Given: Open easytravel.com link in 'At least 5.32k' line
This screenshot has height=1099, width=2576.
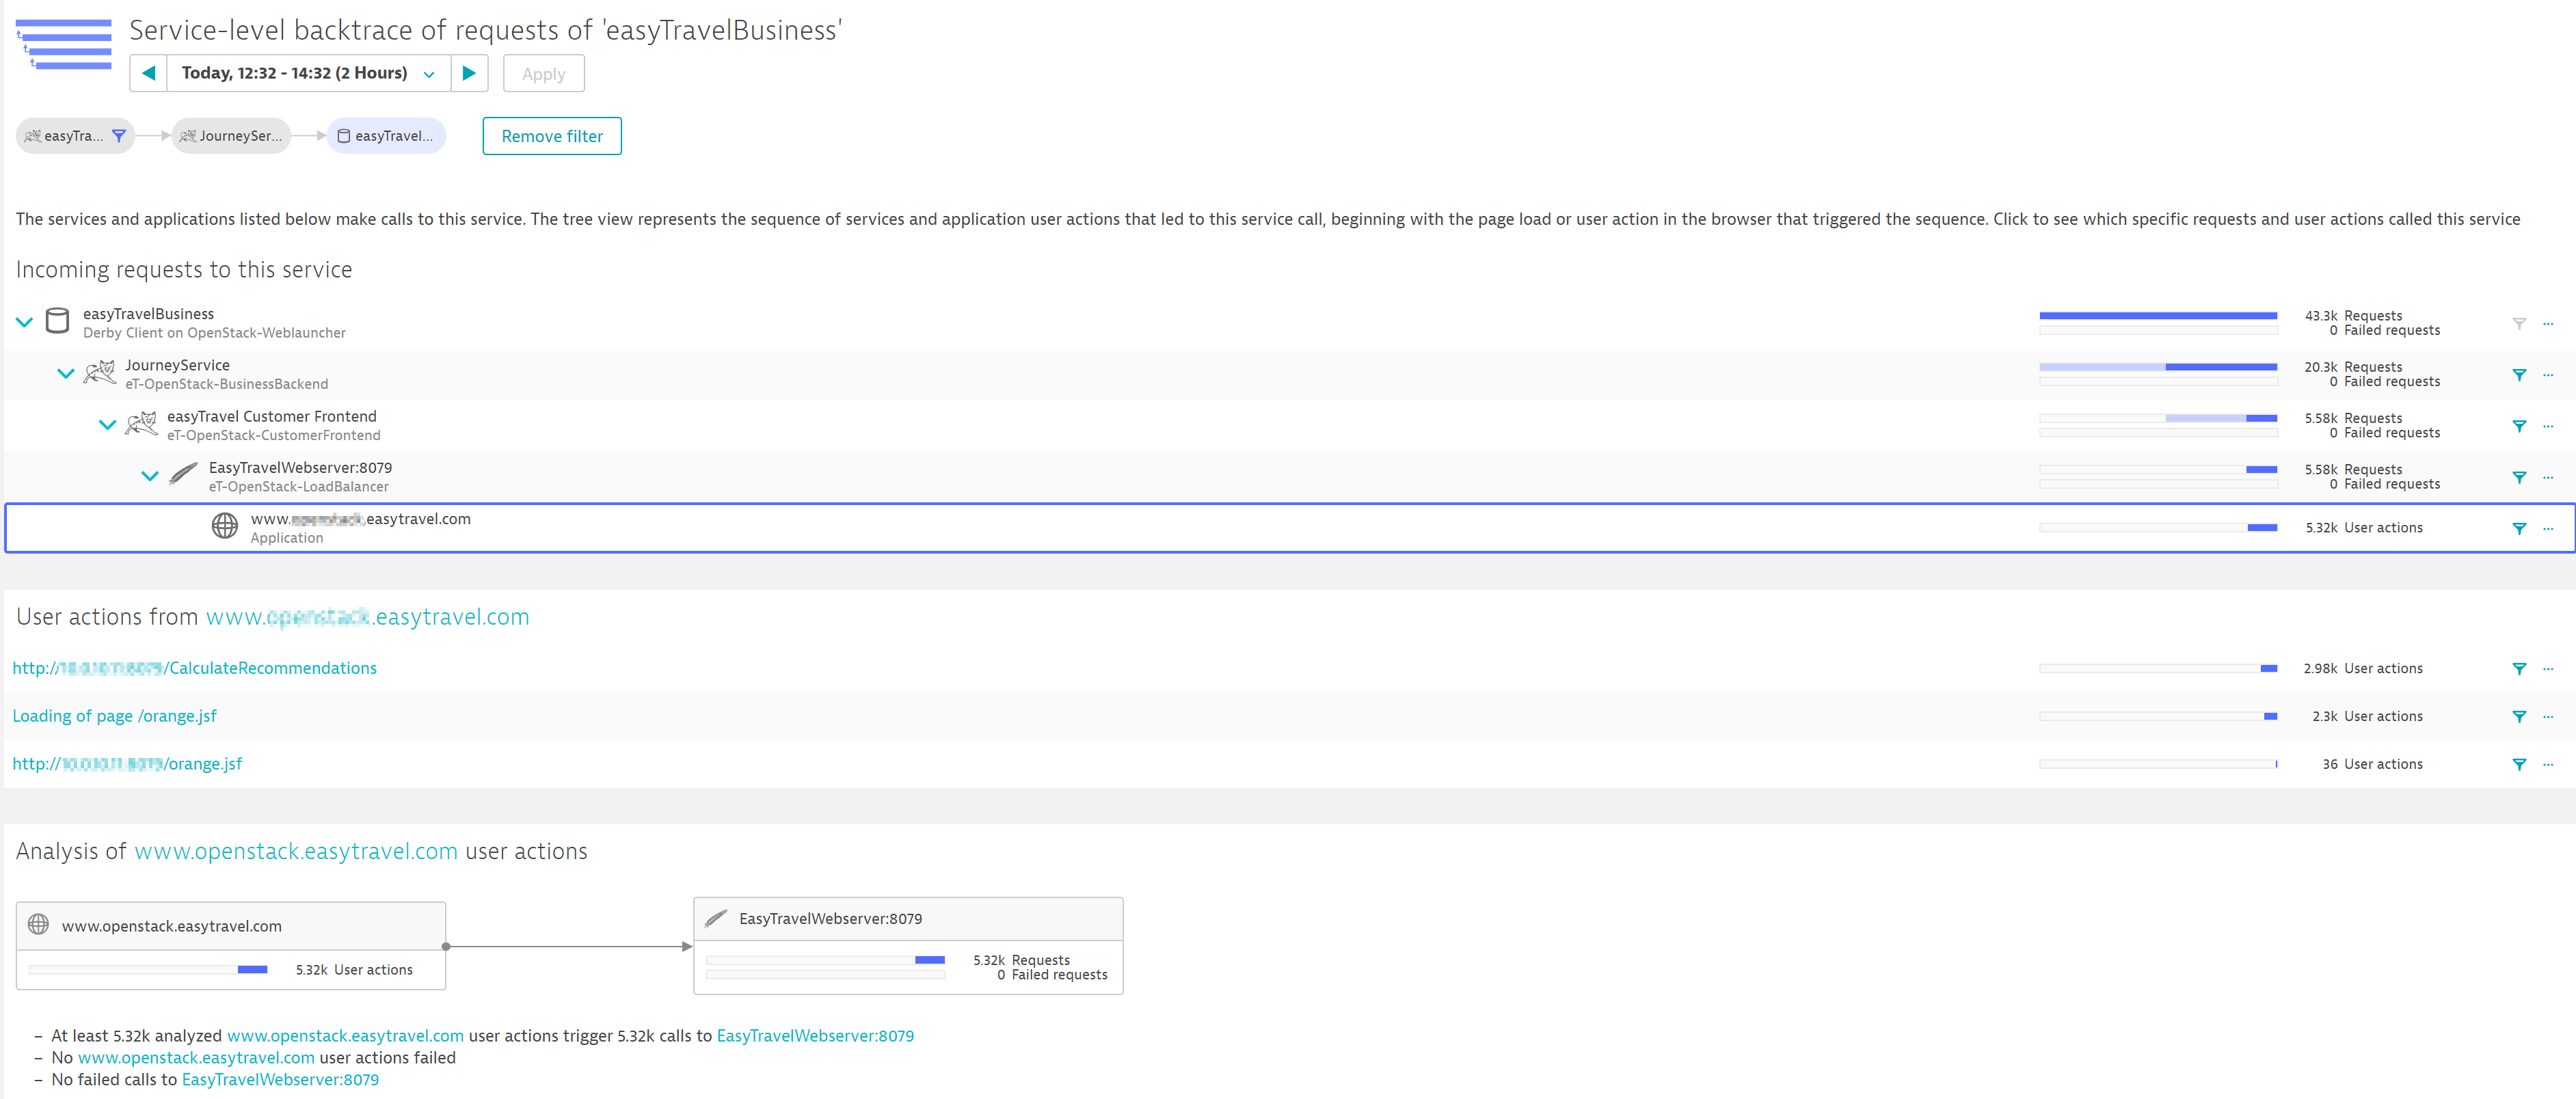Looking at the screenshot, I should [x=345, y=1036].
